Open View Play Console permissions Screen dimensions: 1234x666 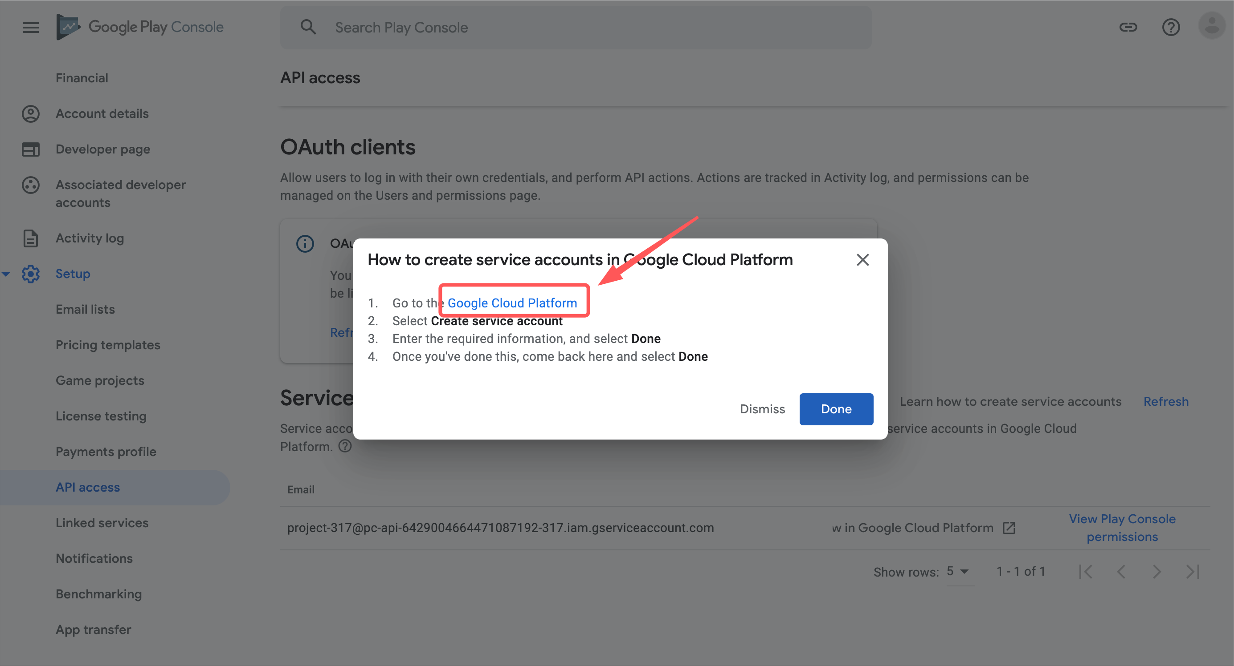click(1122, 528)
